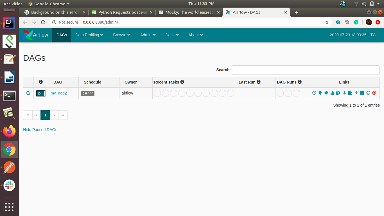Click the red Chrome update icon
The height and width of the screenshot is (216, 384).
[378, 22]
